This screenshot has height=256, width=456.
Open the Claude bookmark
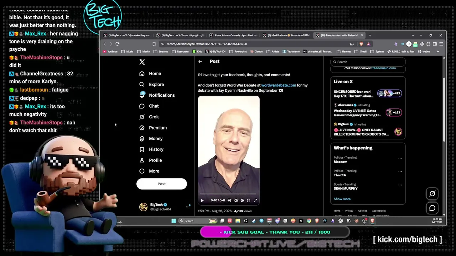pos(256,52)
